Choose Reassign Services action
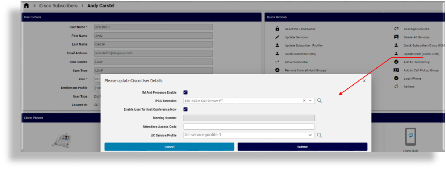This screenshot has width=446, height=170. pos(416,29)
